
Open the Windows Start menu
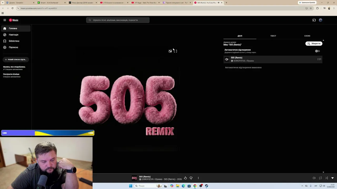coord(131,186)
